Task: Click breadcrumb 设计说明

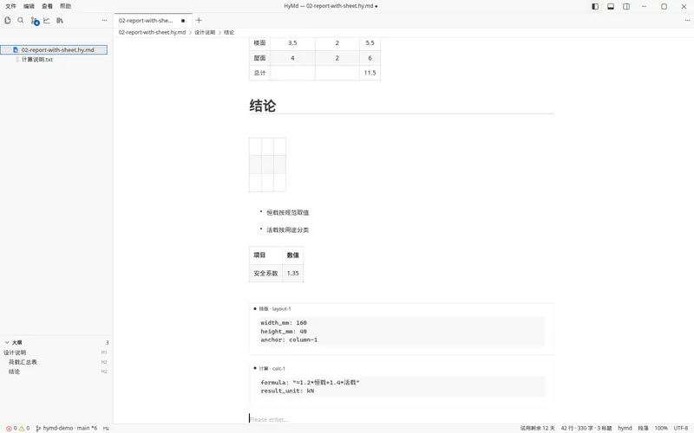Action: click(205, 32)
